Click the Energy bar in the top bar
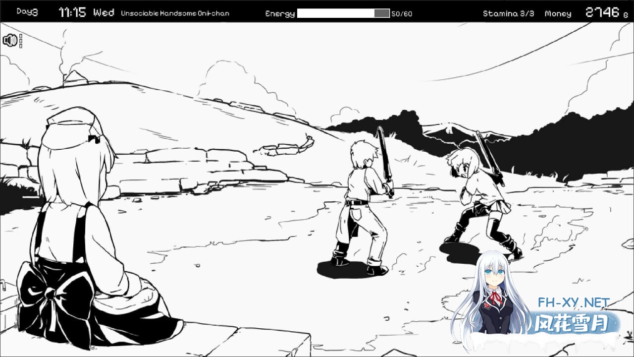 [x=343, y=13]
